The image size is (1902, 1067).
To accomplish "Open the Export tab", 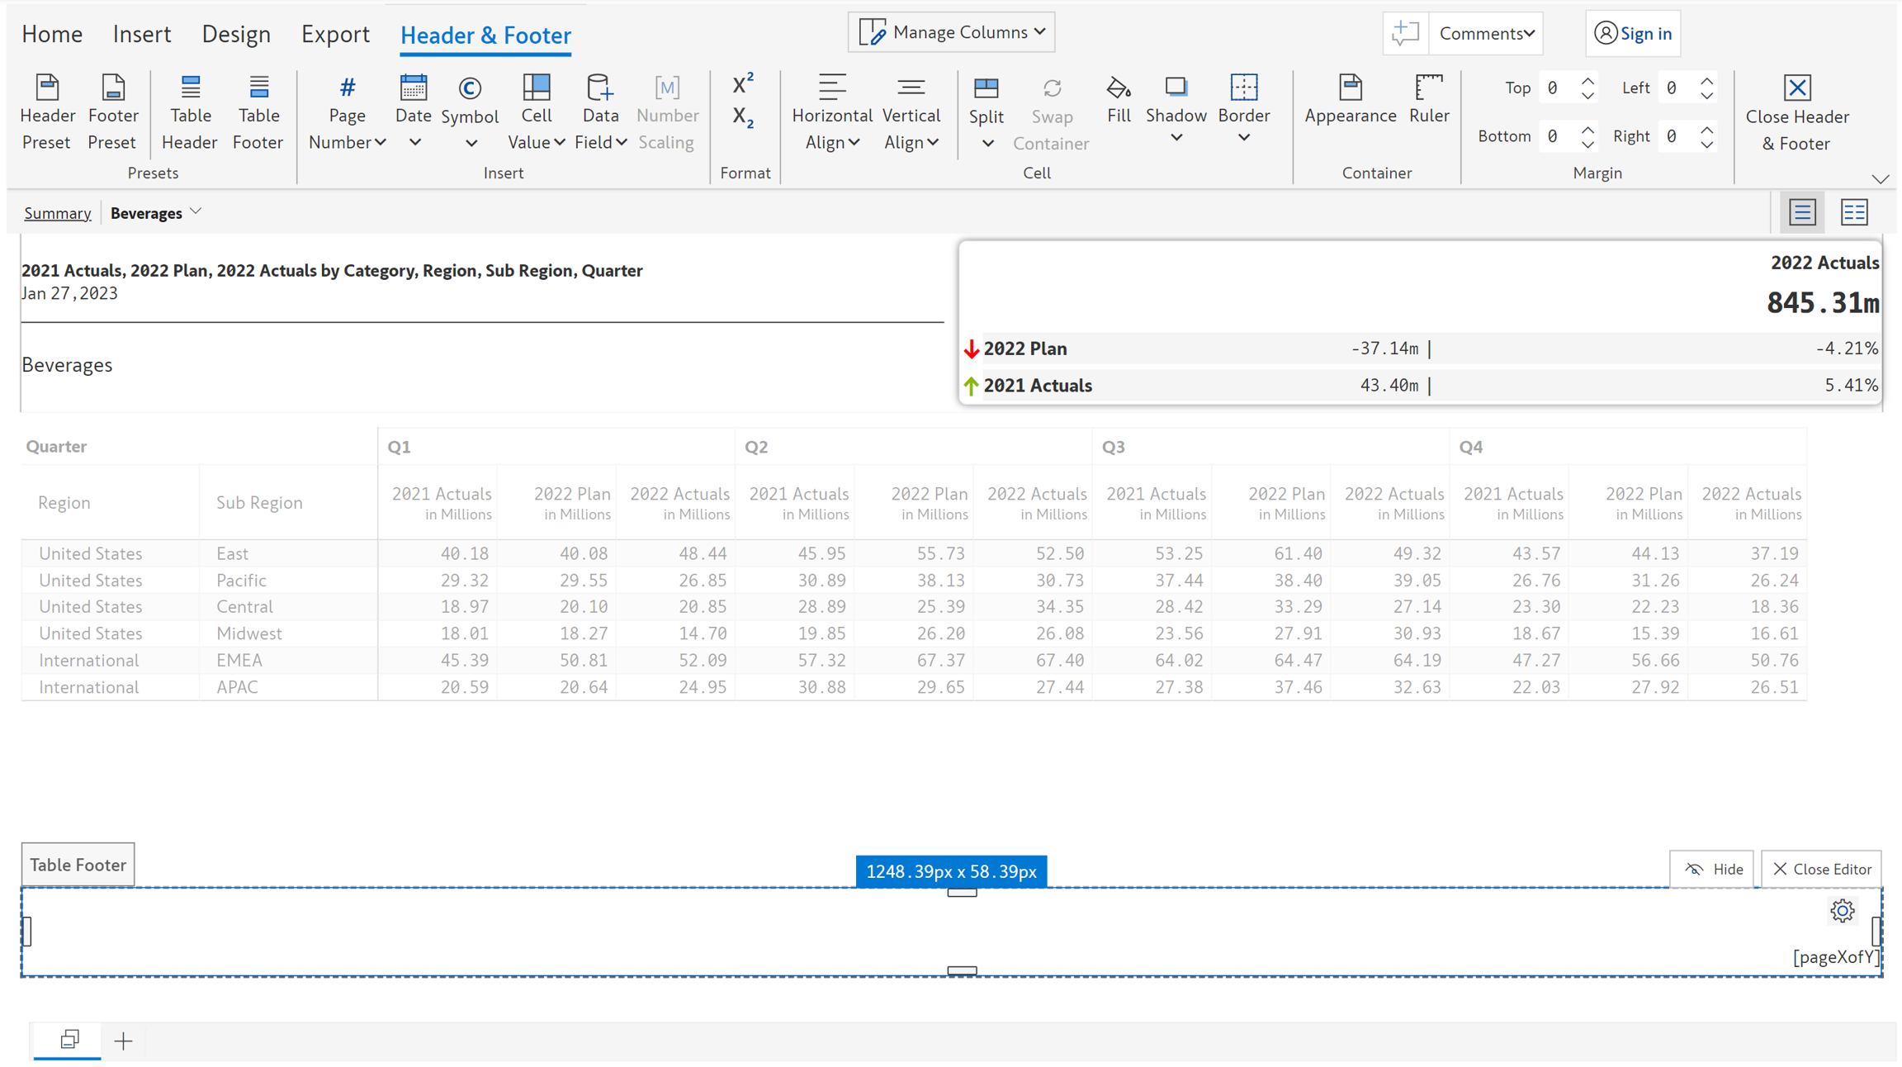I will [334, 35].
